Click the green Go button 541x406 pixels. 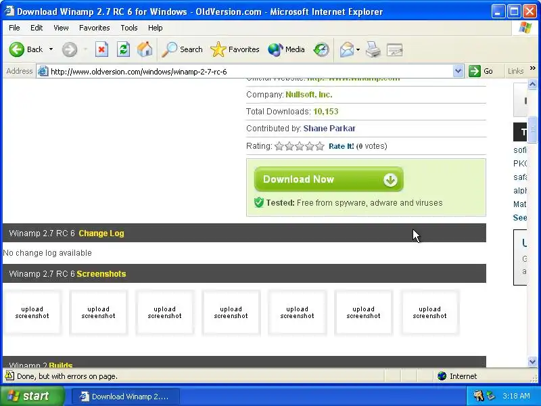[481, 71]
